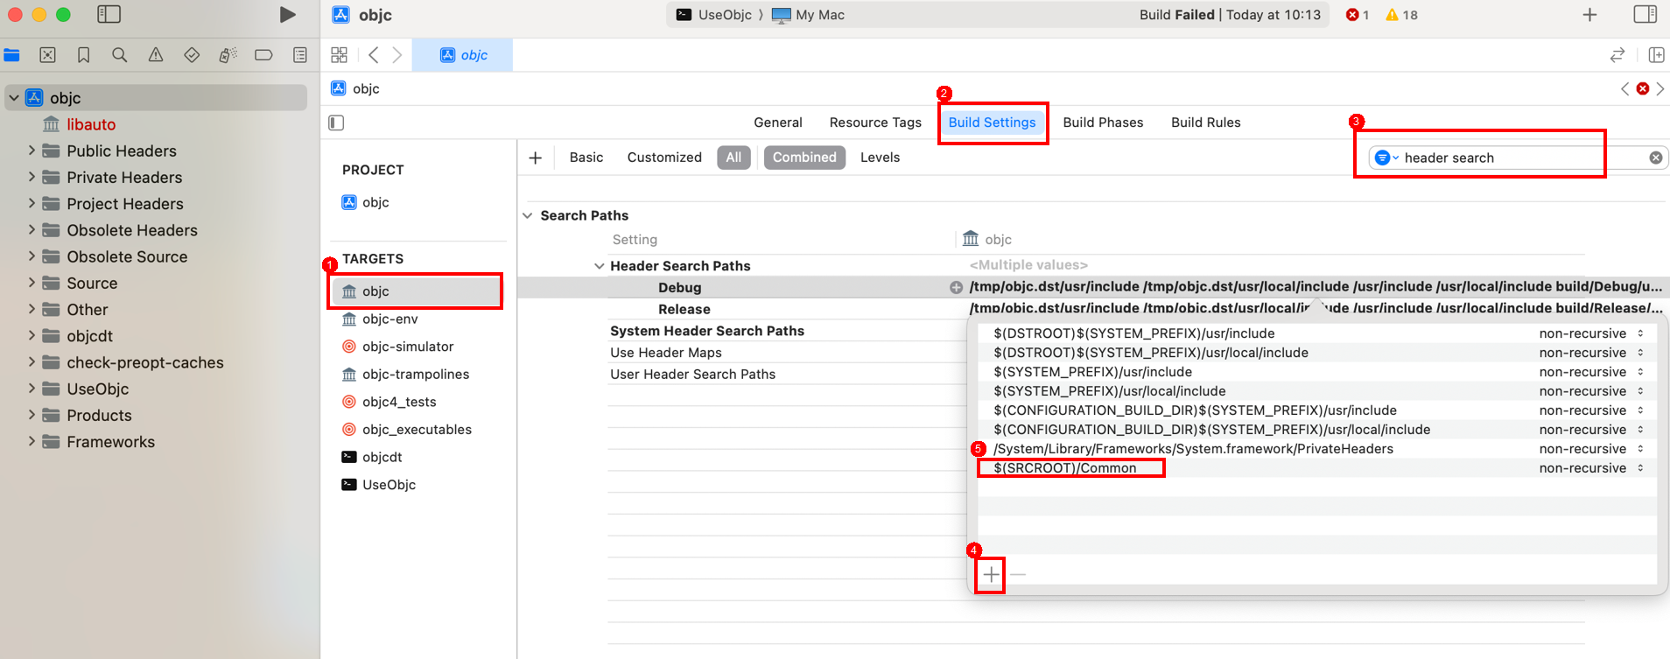Click the red error count indicator
Image resolution: width=1670 pixels, height=659 pixels.
click(x=1358, y=15)
